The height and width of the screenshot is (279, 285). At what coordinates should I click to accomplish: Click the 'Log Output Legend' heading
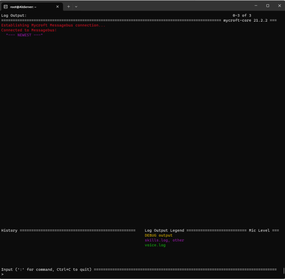coord(164,230)
